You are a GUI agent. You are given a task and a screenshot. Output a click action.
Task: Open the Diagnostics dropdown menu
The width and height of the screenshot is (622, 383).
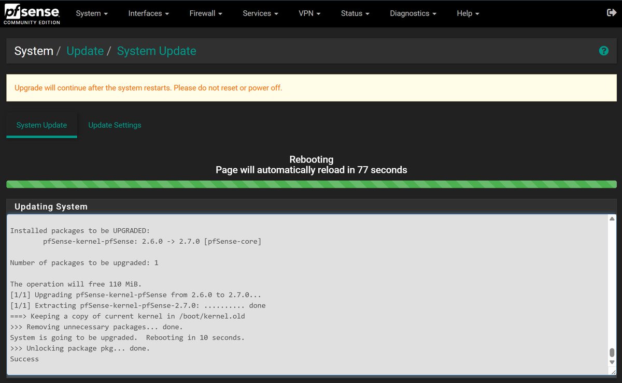tap(413, 13)
